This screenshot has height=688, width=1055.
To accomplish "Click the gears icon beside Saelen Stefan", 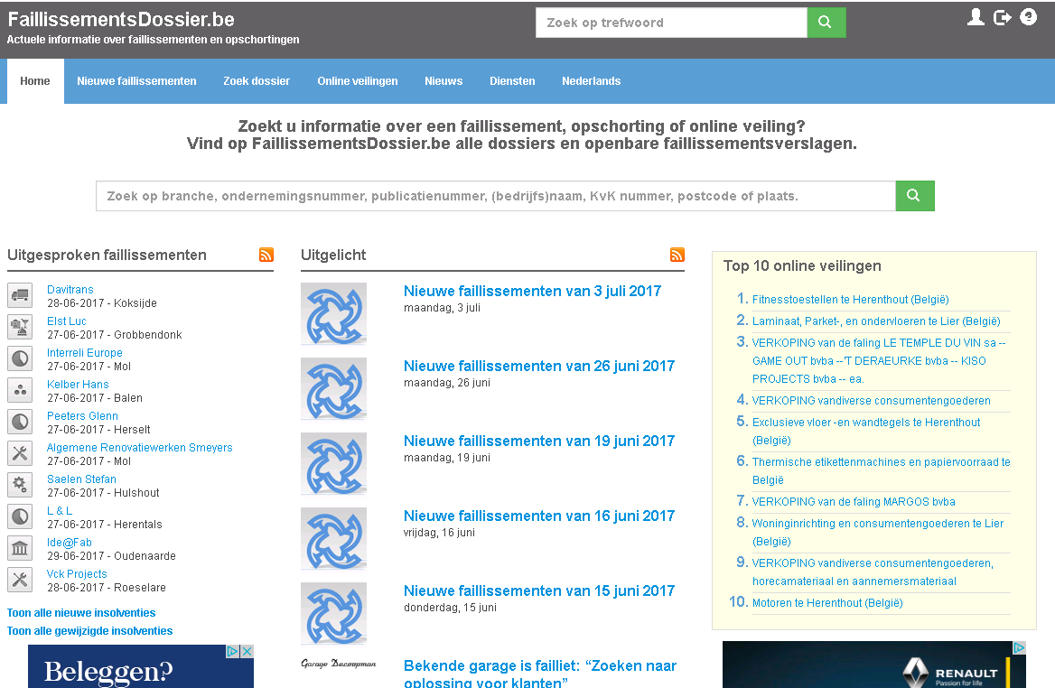I will point(20,485).
